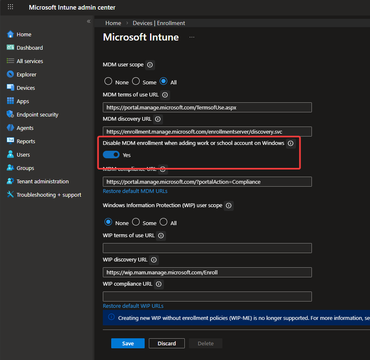The image size is (370, 360).
Task: Click Restore default MDM URLs link
Action: tap(135, 191)
